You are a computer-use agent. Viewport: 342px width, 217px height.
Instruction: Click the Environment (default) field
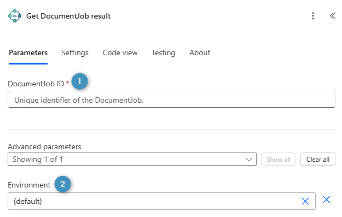point(161,201)
